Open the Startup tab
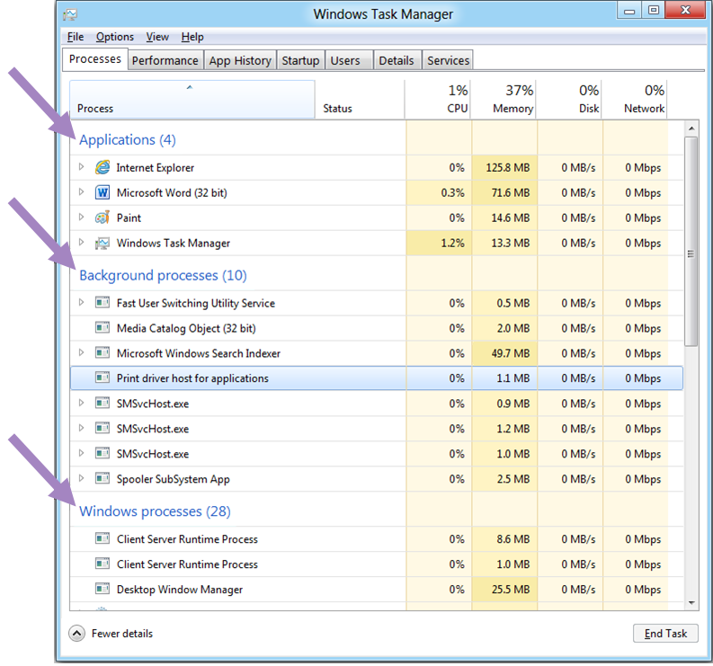 (300, 60)
